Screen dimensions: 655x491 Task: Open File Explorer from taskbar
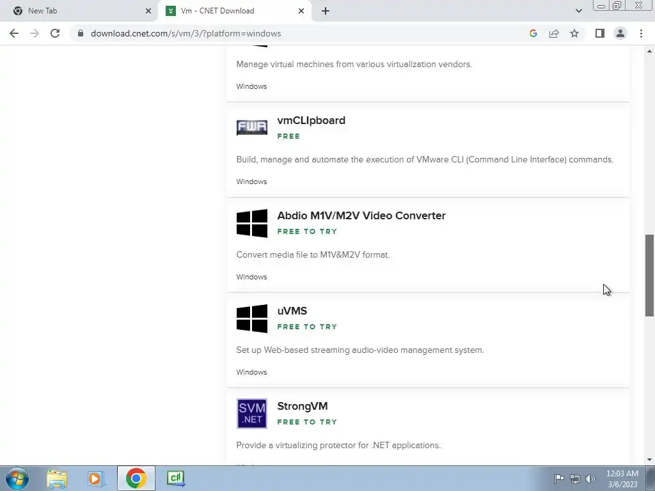(x=57, y=478)
